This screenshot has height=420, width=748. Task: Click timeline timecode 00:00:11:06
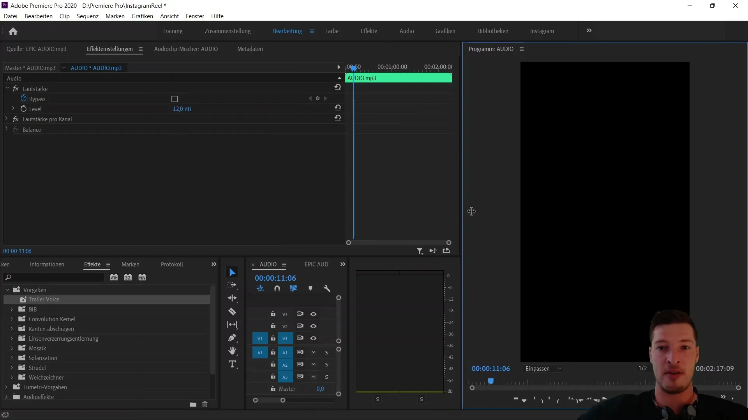click(x=275, y=278)
